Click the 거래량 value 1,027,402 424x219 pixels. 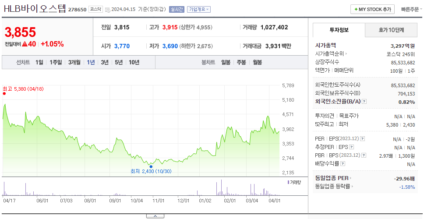[274, 27]
